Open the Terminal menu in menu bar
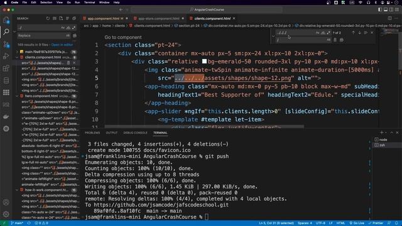 89,3
